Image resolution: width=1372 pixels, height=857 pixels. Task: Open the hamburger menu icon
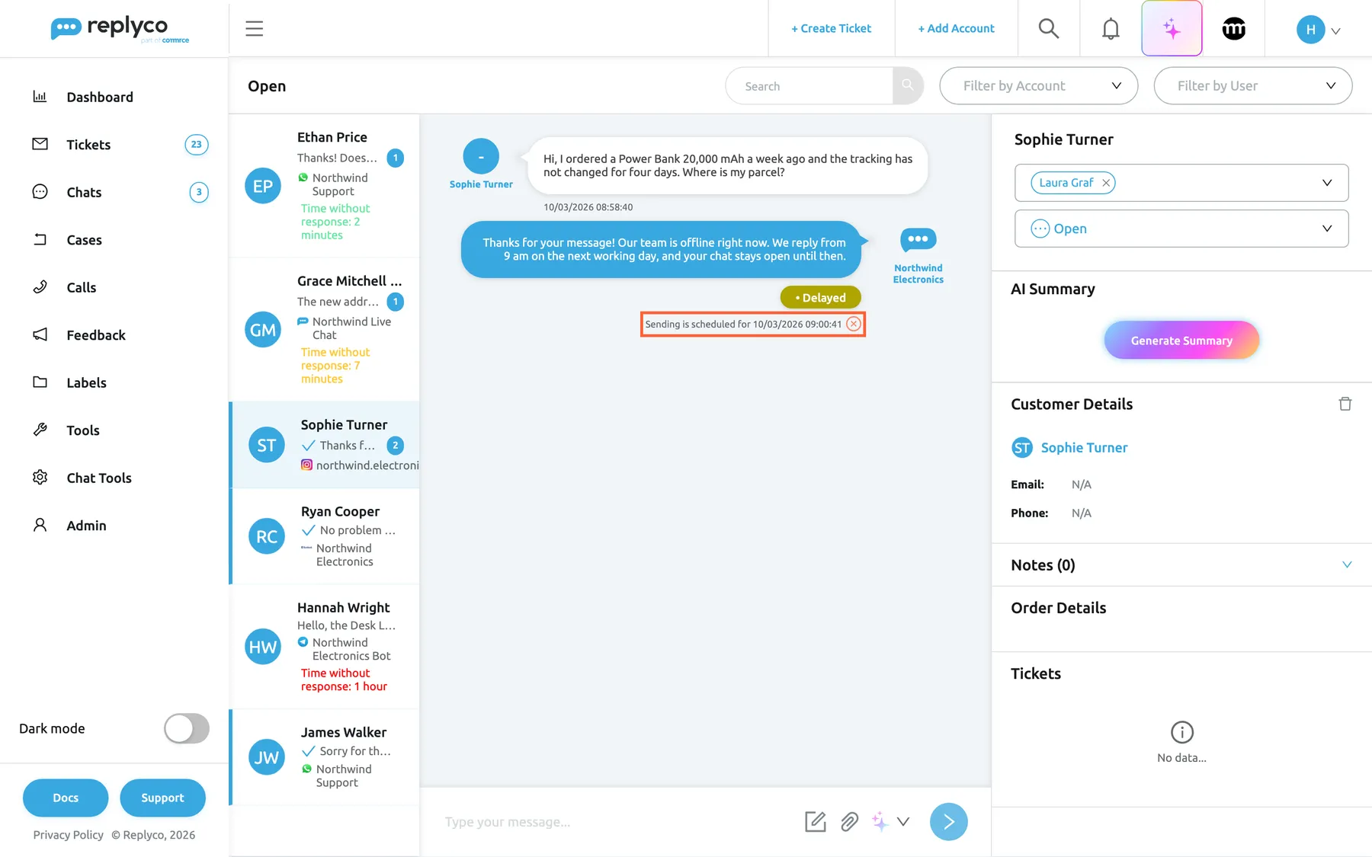click(254, 29)
